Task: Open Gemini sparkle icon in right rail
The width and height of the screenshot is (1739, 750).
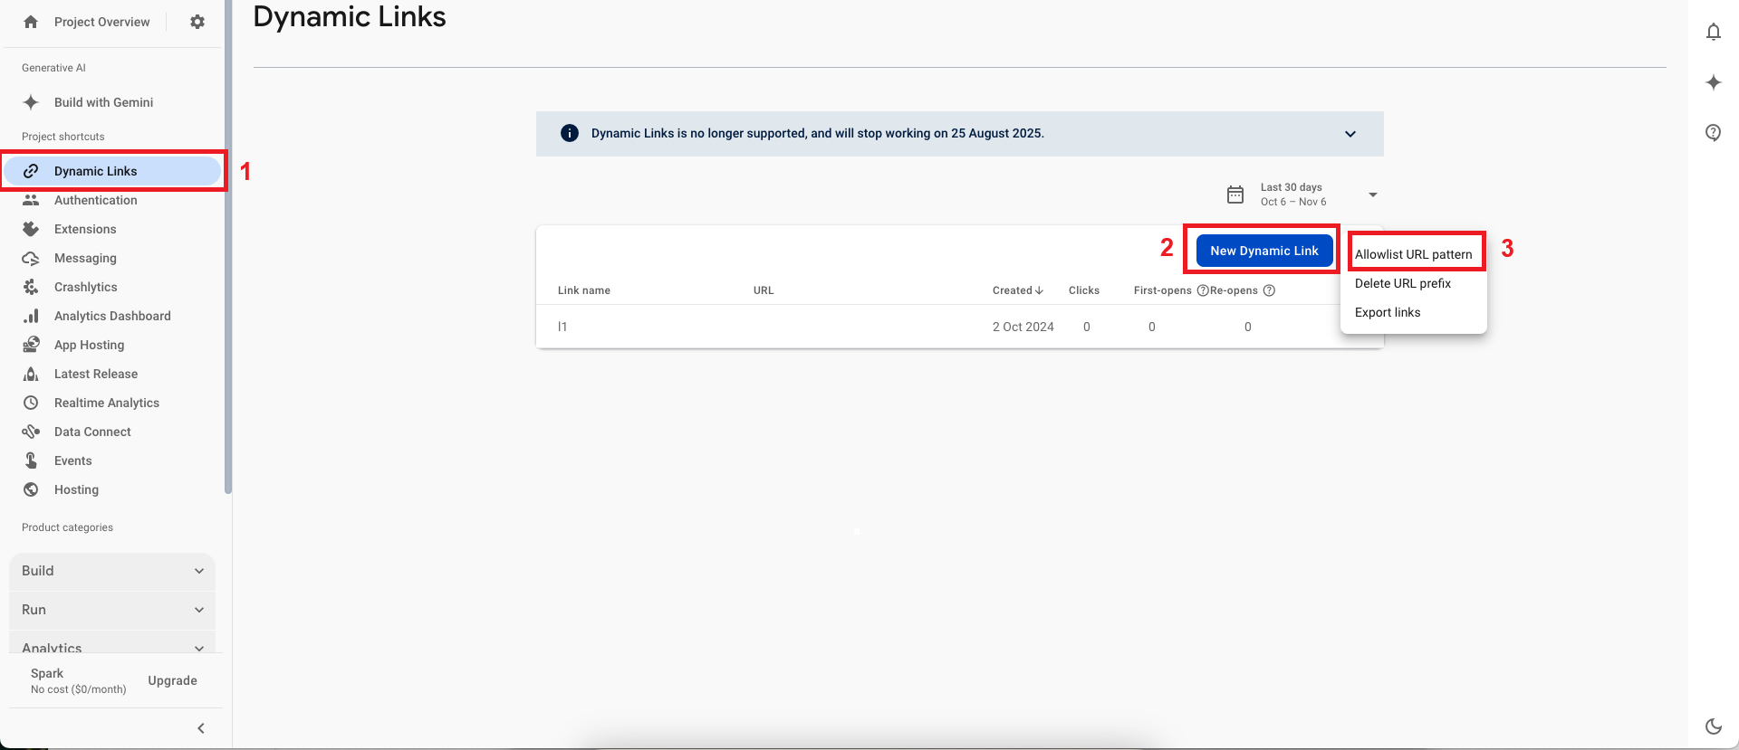Action: tap(1713, 83)
